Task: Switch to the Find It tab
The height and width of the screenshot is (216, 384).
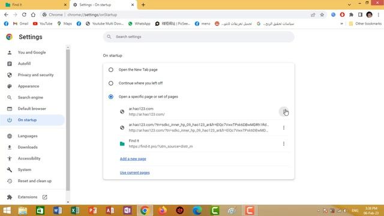Action: (x=34, y=5)
